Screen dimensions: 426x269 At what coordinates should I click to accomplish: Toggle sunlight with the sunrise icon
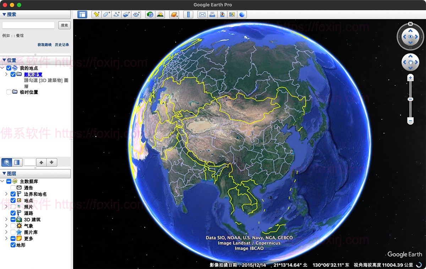pos(161,14)
